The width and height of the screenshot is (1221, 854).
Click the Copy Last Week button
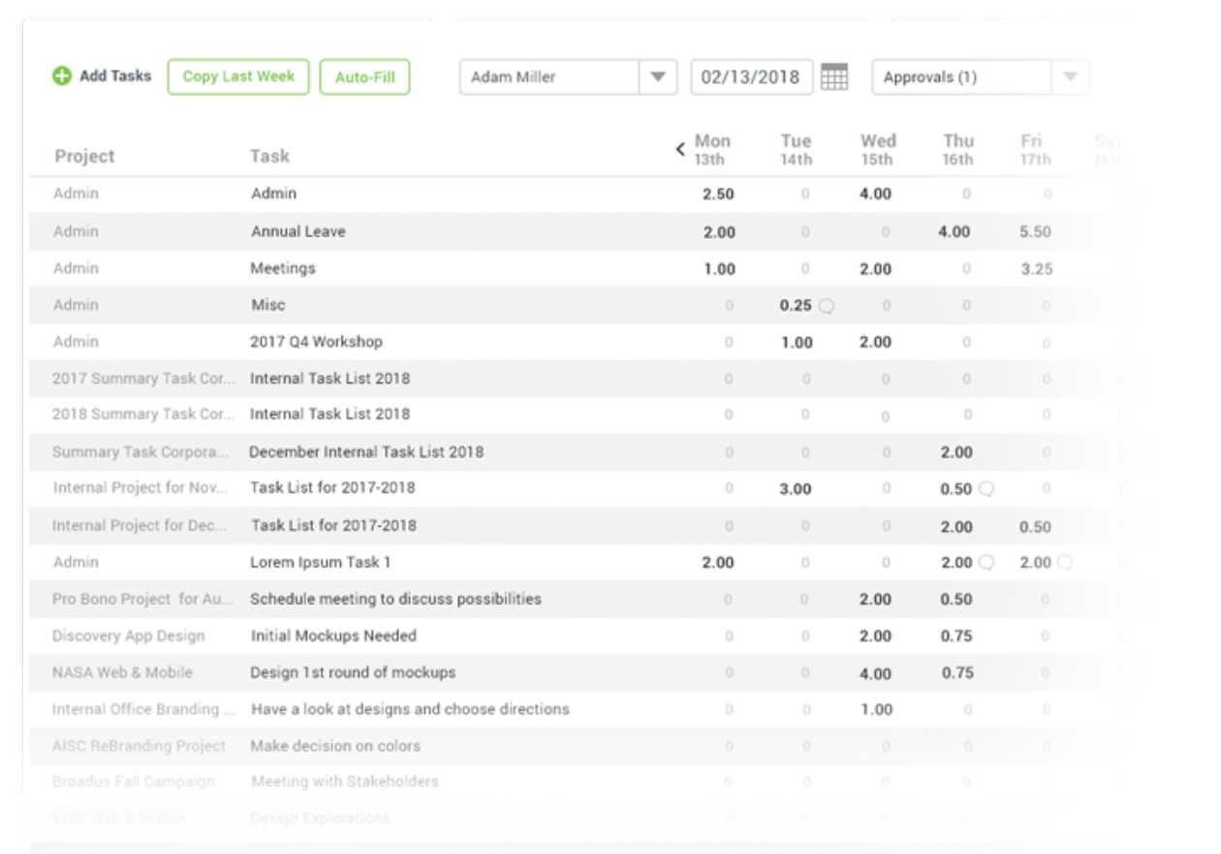238,76
